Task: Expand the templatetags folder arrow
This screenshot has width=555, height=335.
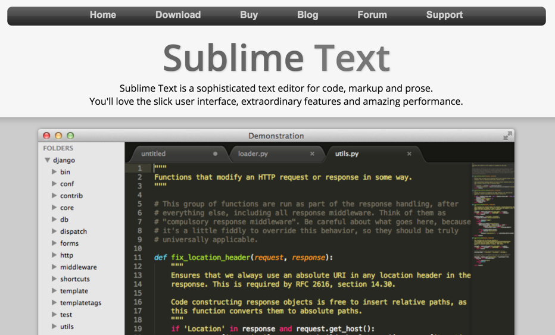Action: pos(54,302)
